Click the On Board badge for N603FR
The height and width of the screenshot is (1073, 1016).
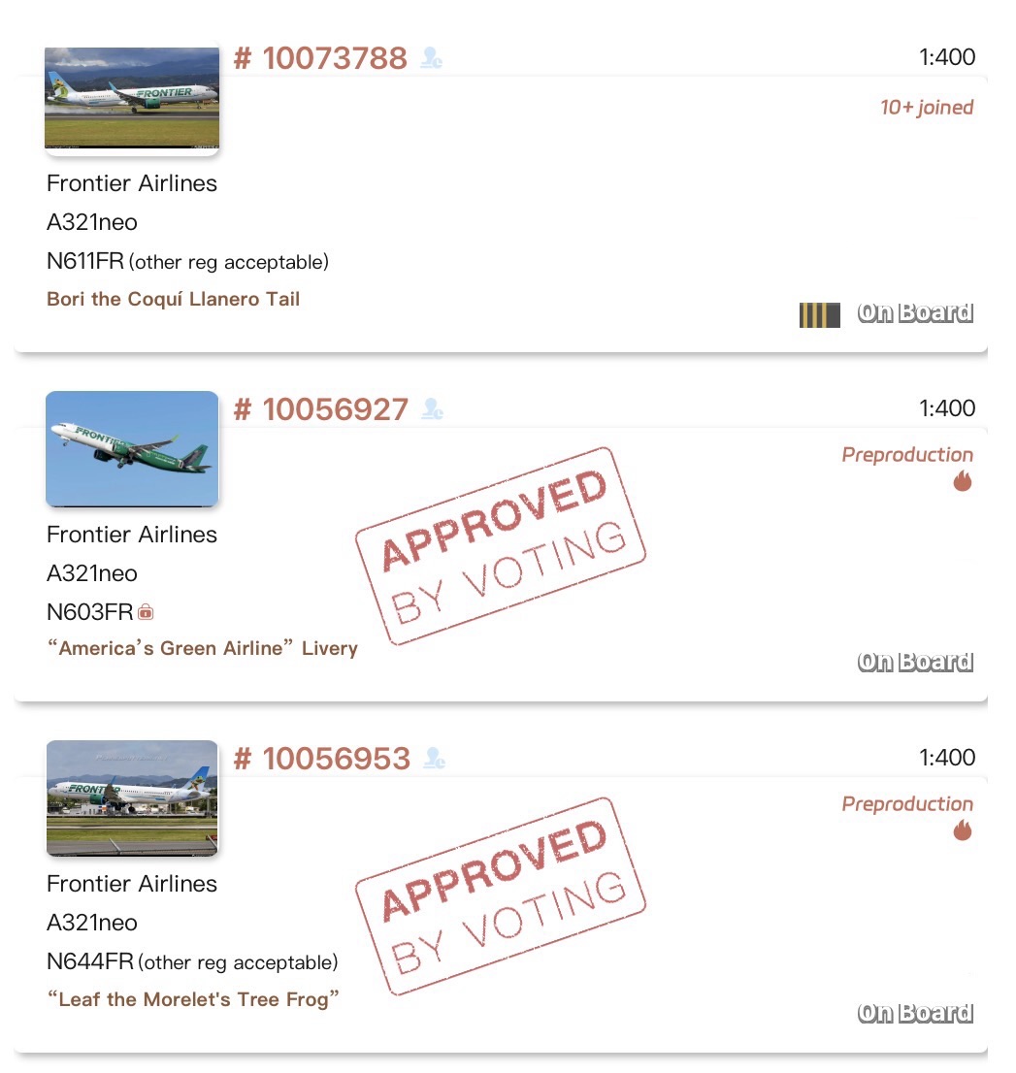(x=915, y=663)
